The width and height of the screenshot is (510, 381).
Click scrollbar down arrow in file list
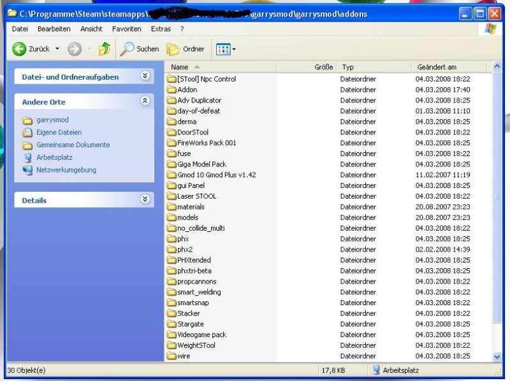497,357
